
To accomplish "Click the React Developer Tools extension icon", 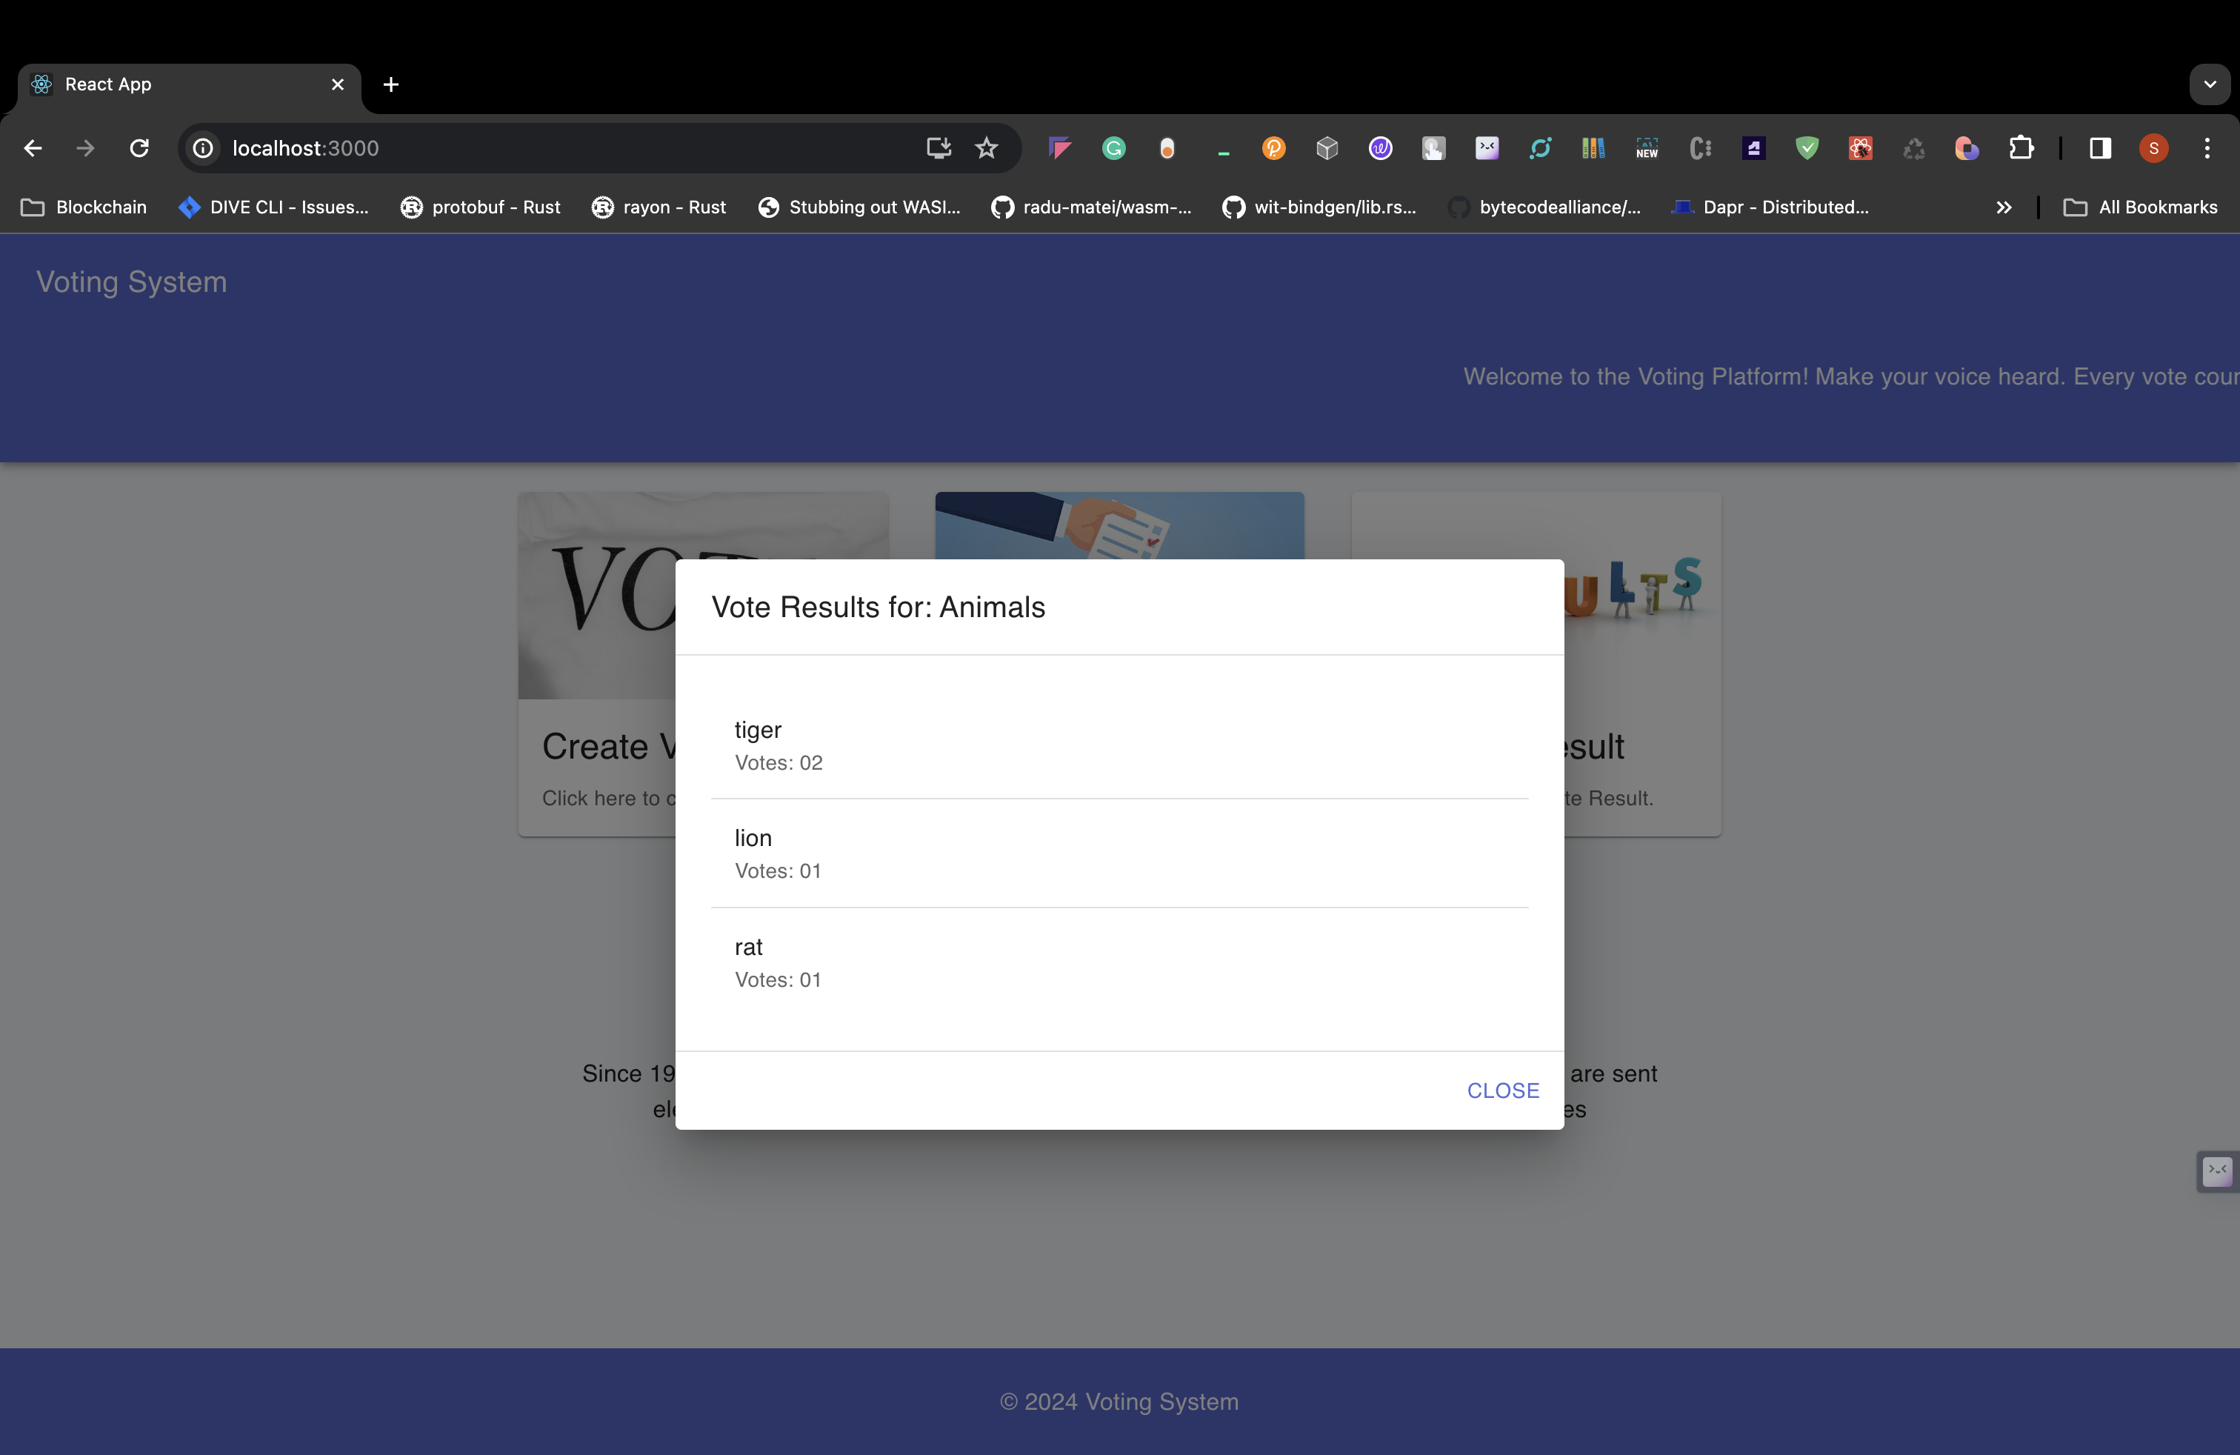I will click(1860, 149).
